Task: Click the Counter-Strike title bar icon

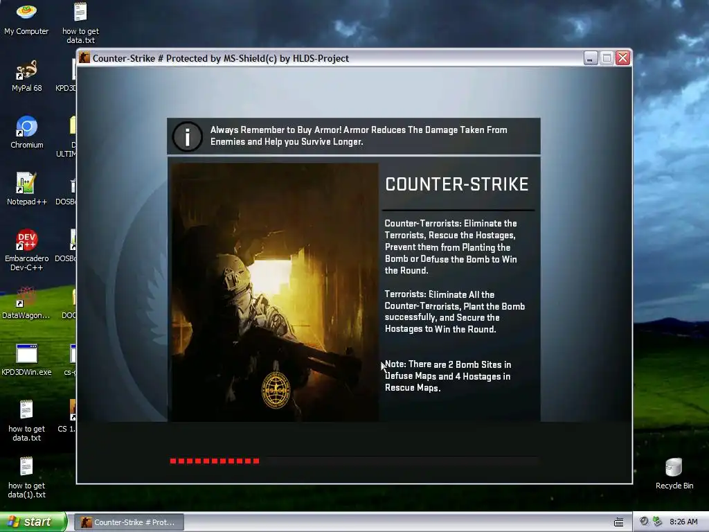Action: tap(84, 58)
